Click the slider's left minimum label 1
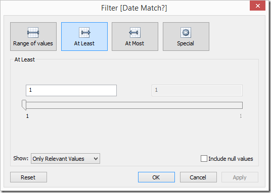Screen dimensions: 271x193 (27, 116)
